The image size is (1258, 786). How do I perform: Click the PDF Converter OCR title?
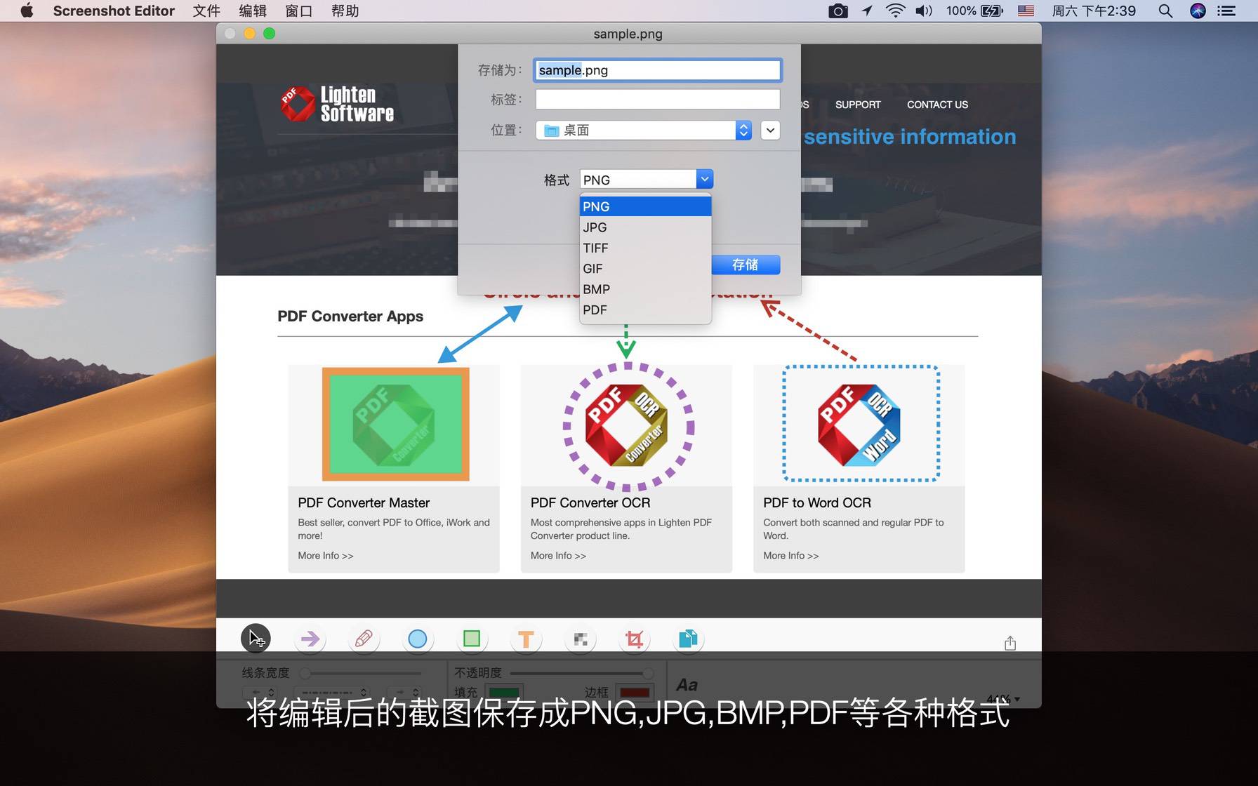point(590,502)
